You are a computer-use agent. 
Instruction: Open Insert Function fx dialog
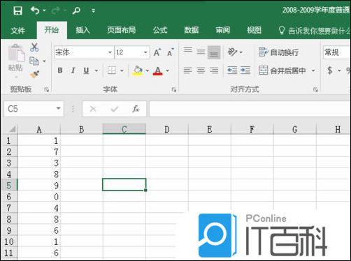tap(136, 109)
